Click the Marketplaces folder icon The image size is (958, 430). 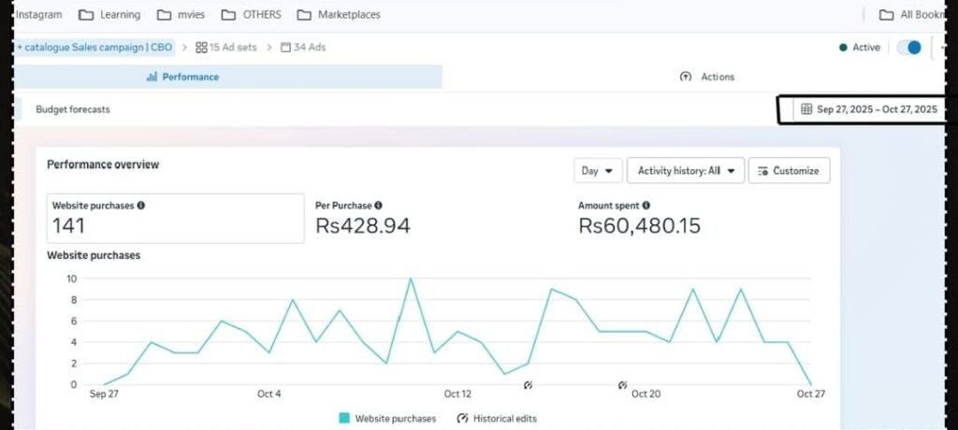304,15
